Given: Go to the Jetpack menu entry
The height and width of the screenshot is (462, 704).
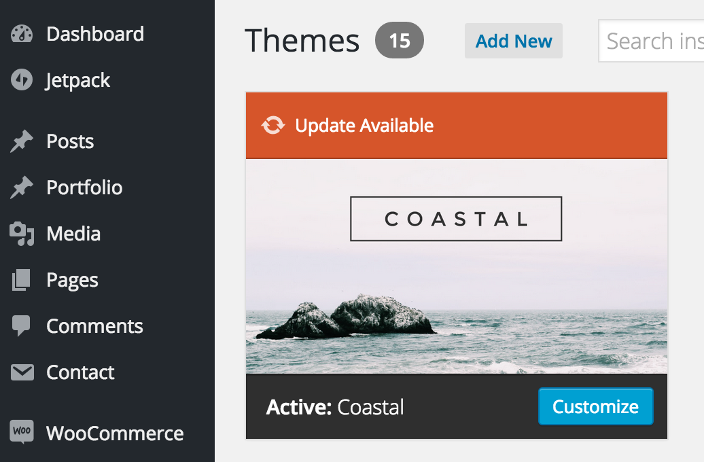Looking at the screenshot, I should coord(77,81).
